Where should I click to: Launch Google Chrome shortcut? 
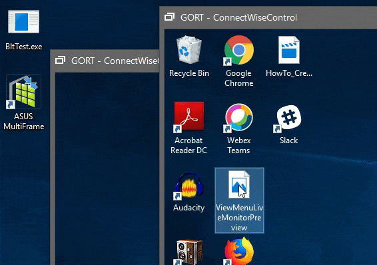pos(238,50)
